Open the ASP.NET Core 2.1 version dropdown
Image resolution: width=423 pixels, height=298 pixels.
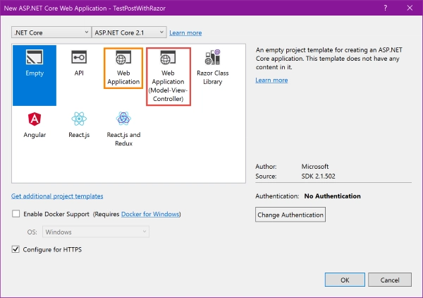[129, 32]
